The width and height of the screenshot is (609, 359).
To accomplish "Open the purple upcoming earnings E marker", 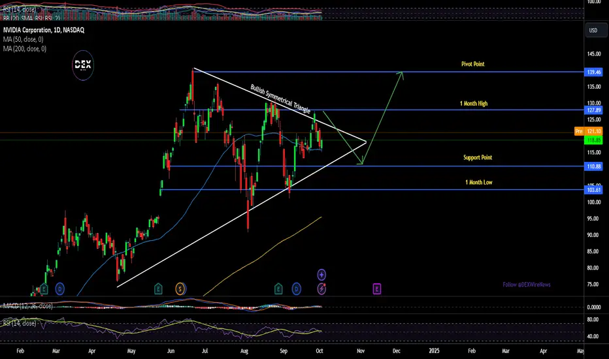I will tap(377, 289).
